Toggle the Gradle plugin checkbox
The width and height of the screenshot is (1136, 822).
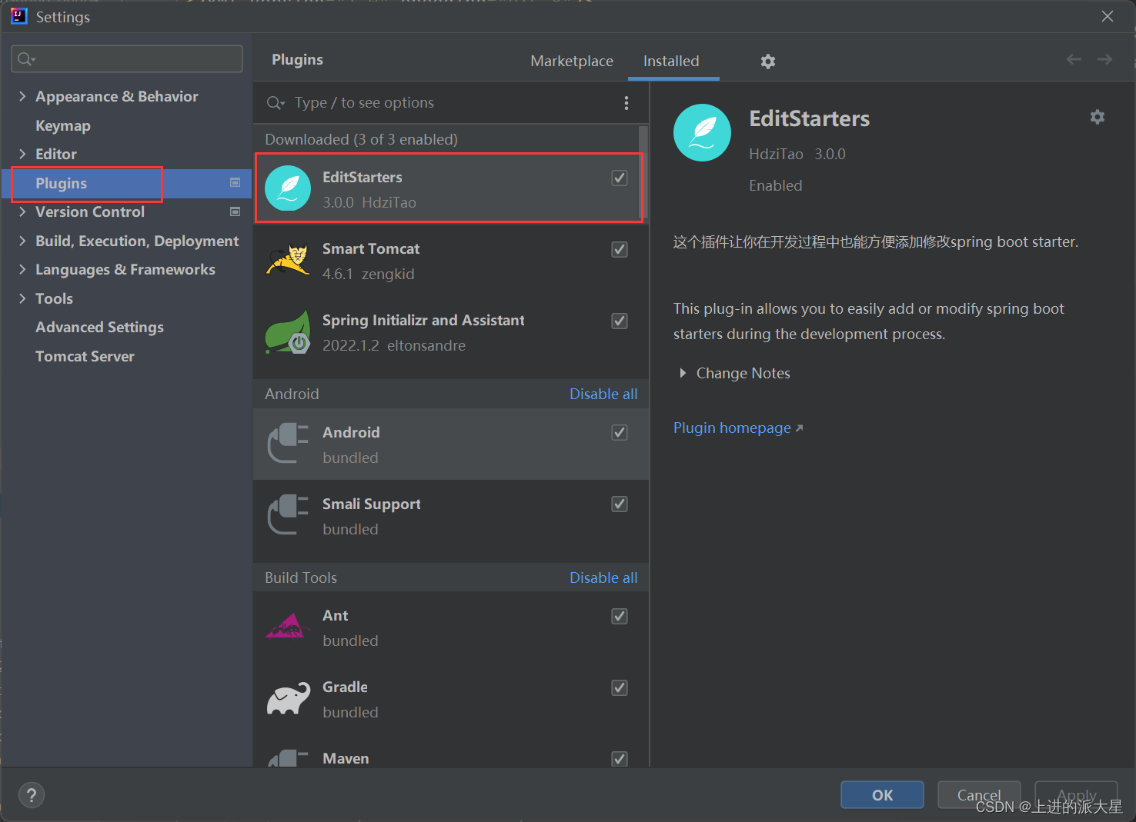pos(620,687)
